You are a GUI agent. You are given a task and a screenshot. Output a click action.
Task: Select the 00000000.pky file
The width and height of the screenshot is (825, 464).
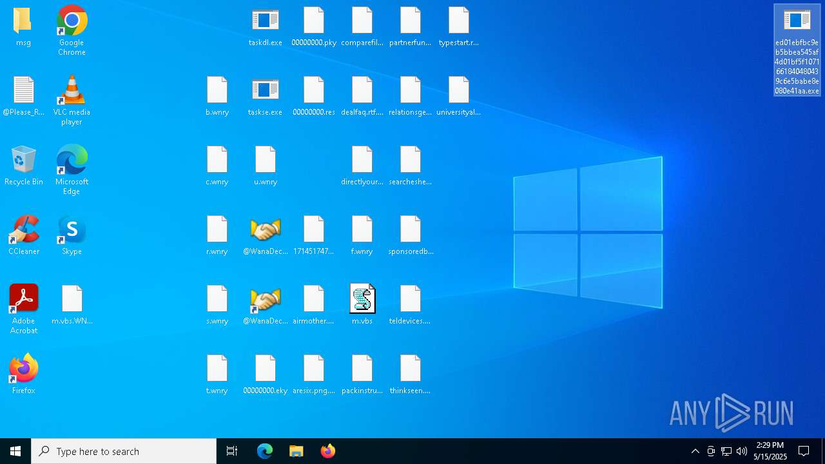(313, 27)
